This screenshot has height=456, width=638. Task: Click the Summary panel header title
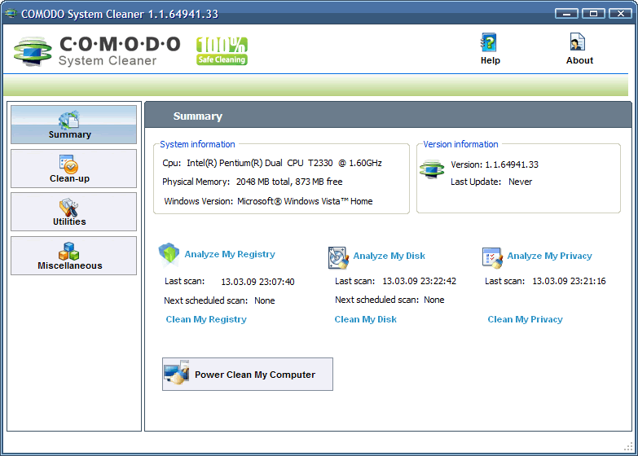tap(198, 116)
